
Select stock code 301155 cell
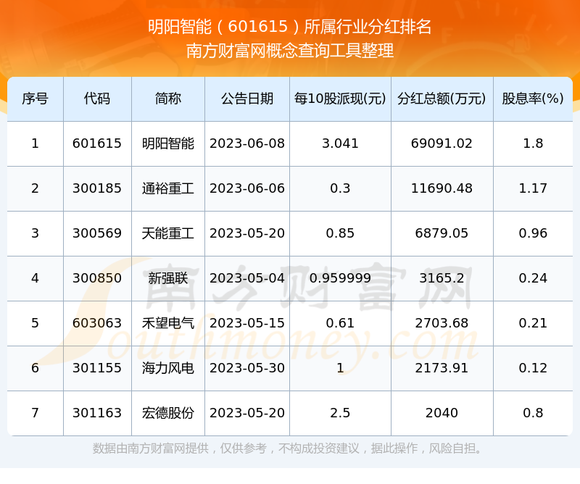pyautogui.click(x=97, y=368)
